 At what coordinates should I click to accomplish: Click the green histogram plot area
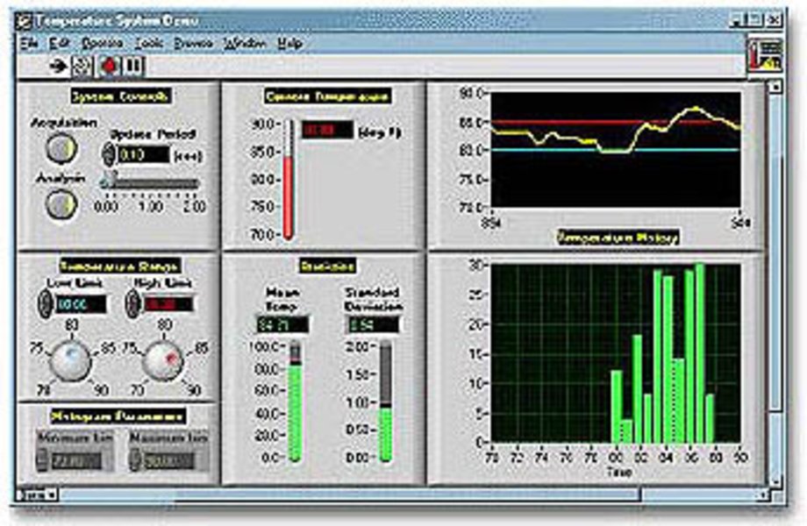click(x=616, y=353)
